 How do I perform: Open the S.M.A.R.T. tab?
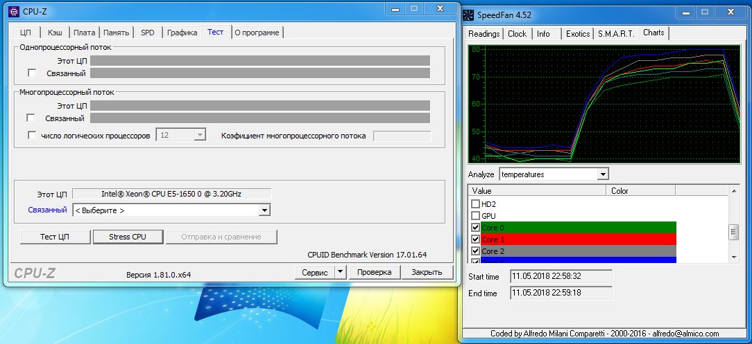(616, 33)
